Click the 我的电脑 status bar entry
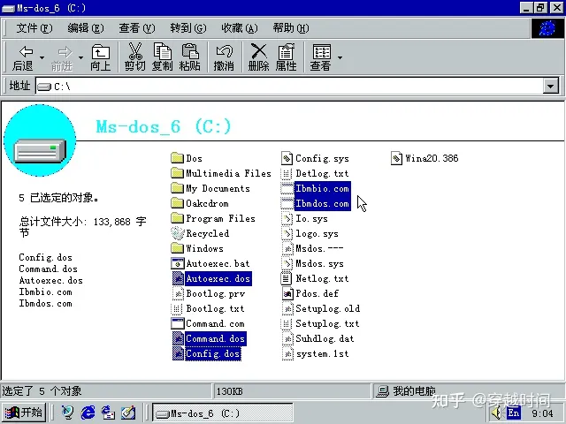The width and height of the screenshot is (566, 424). (468, 391)
